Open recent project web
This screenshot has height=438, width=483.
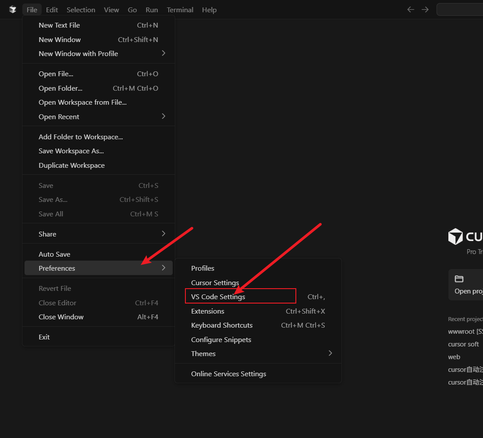(x=454, y=357)
